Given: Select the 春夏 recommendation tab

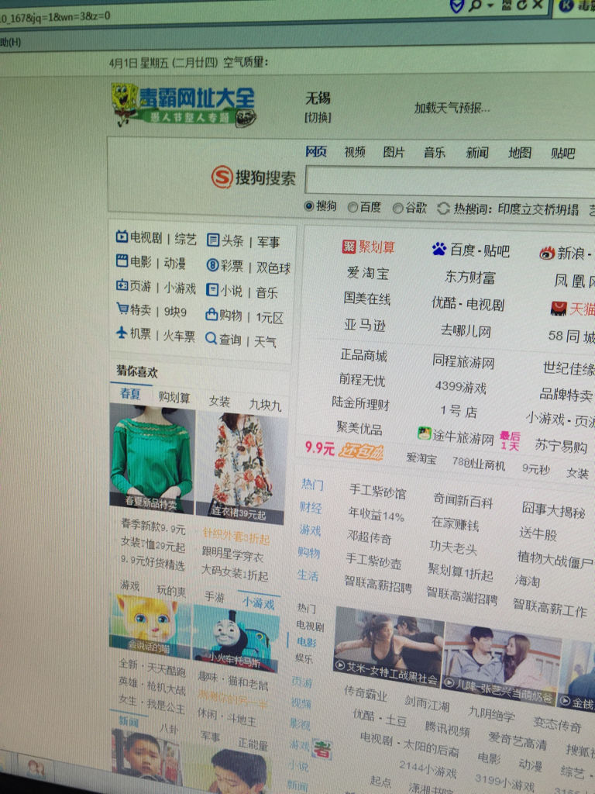Looking at the screenshot, I should [130, 393].
